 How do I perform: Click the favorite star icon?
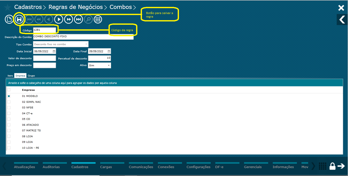(7, 7)
